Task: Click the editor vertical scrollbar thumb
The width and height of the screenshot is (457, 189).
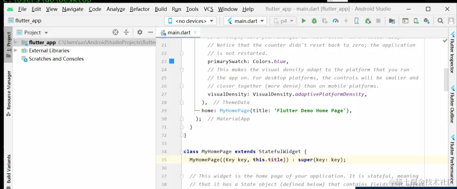Action: point(446,80)
